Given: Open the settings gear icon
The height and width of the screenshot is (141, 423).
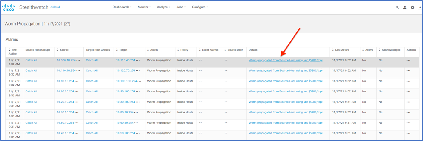Looking at the screenshot, I should pos(412,7).
